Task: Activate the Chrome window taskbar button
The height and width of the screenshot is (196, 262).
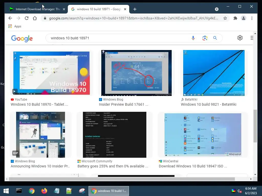Action: point(108,191)
